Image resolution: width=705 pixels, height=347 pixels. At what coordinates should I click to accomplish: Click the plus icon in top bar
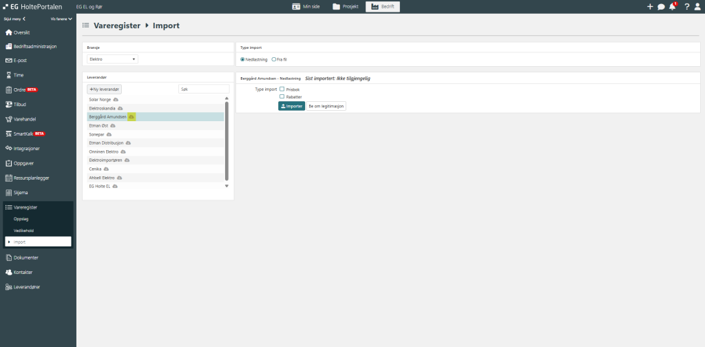coord(650,7)
